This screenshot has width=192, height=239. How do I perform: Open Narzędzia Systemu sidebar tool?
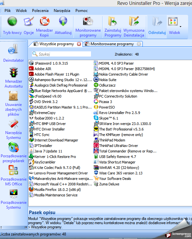14,130
